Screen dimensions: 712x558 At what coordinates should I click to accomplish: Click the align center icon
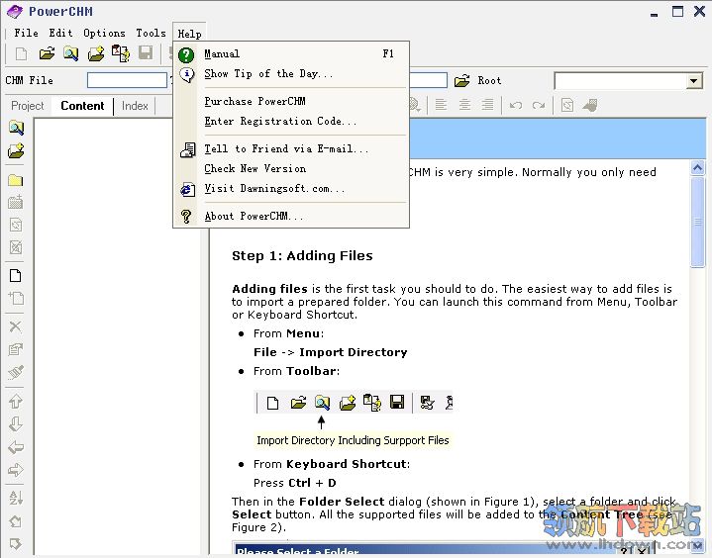(x=464, y=105)
